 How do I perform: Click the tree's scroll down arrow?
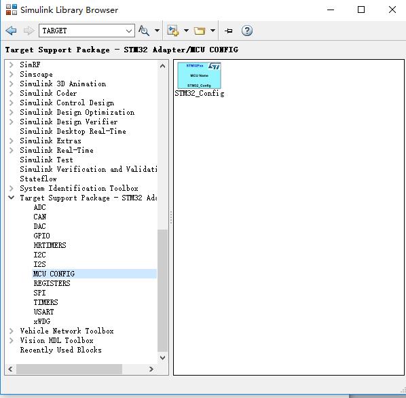163,358
